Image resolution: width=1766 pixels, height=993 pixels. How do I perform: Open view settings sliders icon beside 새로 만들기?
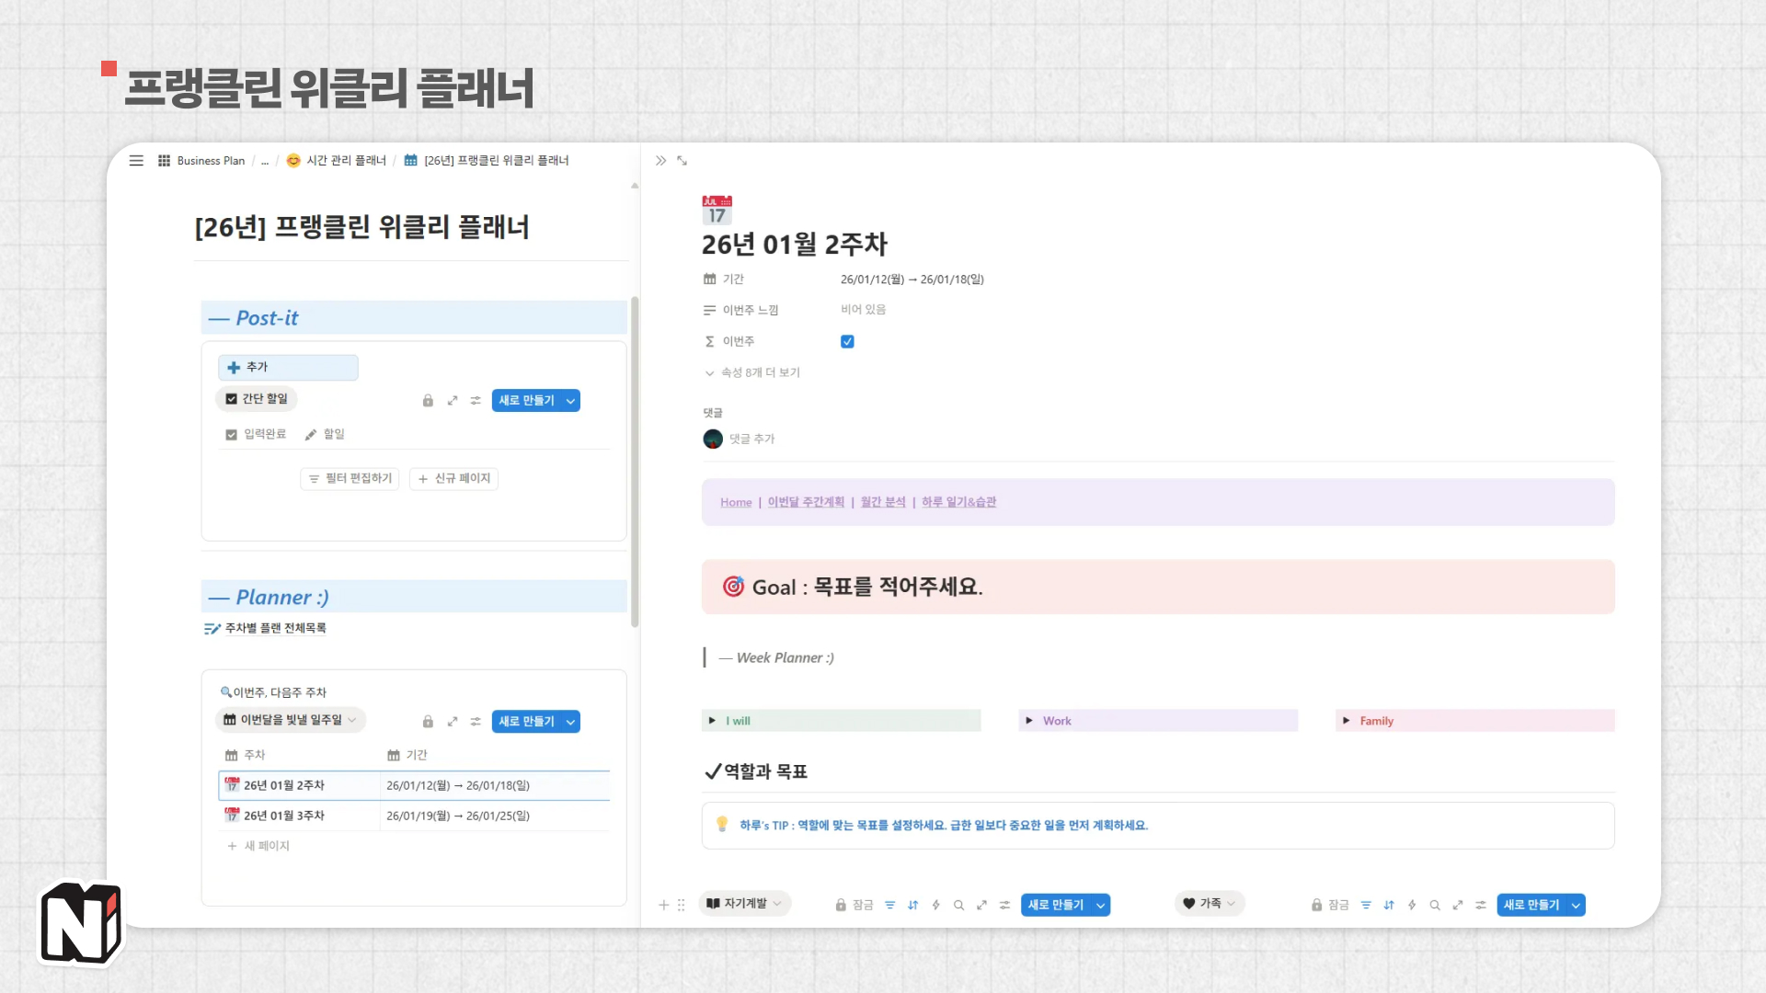click(476, 400)
